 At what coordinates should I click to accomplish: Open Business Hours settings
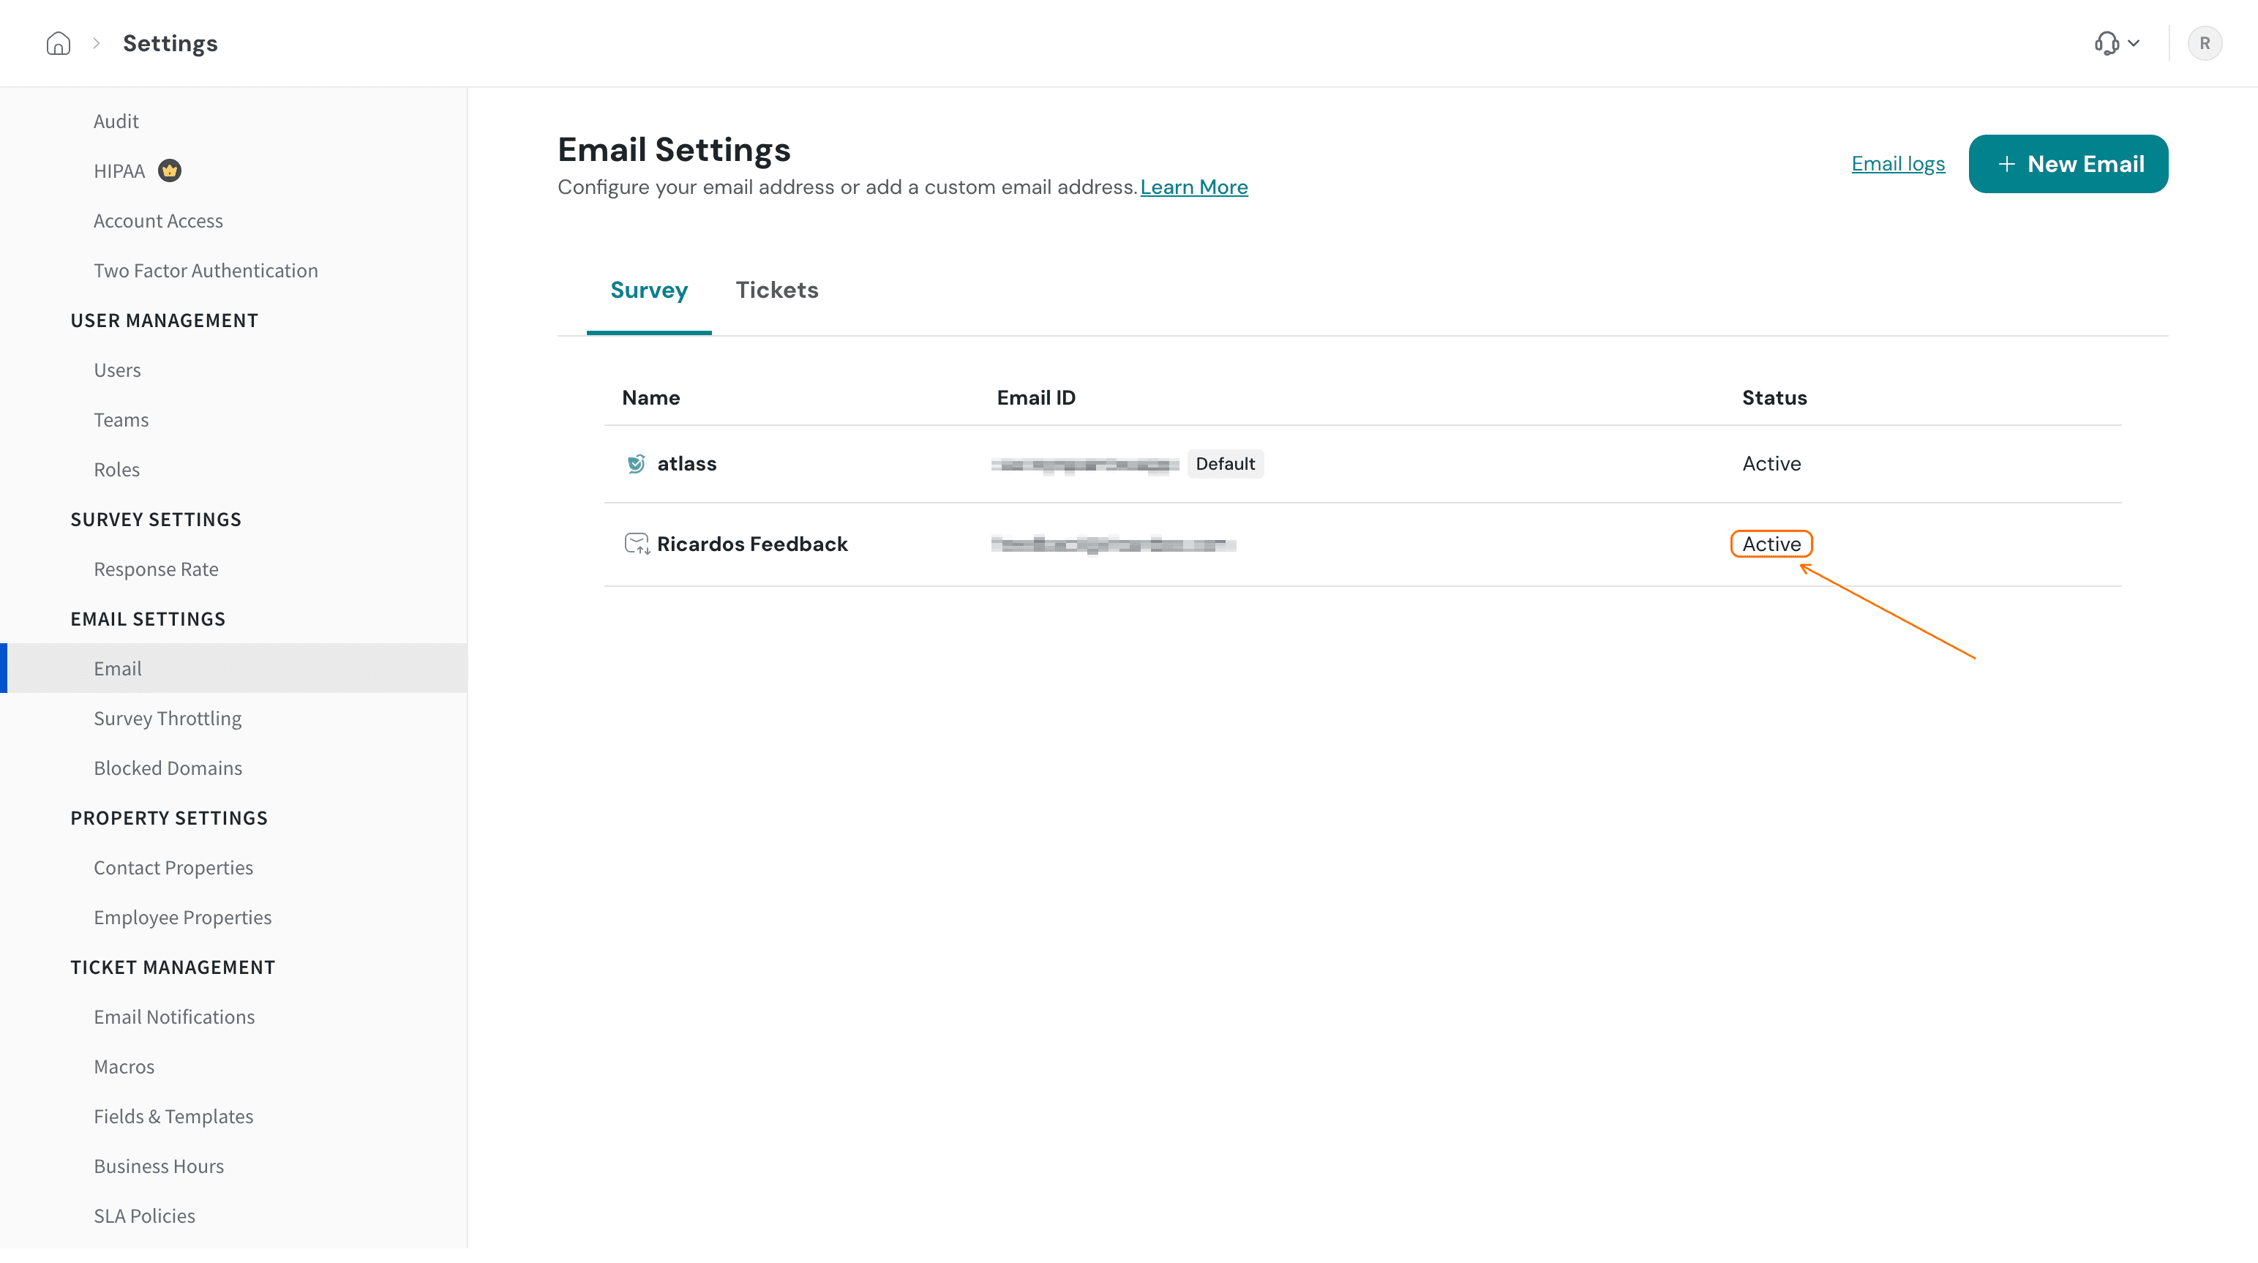pyautogui.click(x=159, y=1166)
